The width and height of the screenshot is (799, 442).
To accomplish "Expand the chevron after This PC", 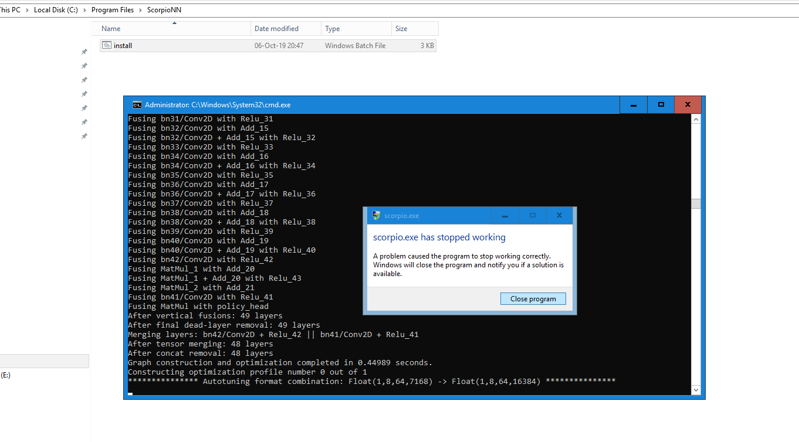I will click(27, 10).
